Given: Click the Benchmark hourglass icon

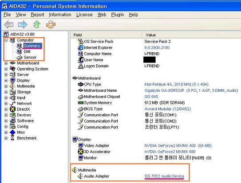Looking at the screenshot, I should 12,138.
